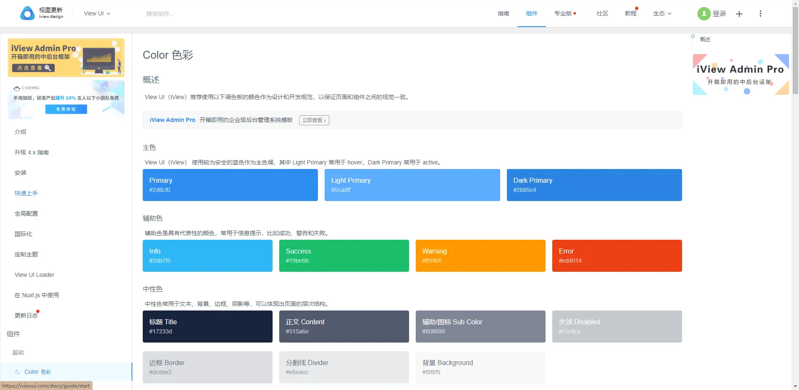Open 快速上手 in the sidebar

point(26,193)
